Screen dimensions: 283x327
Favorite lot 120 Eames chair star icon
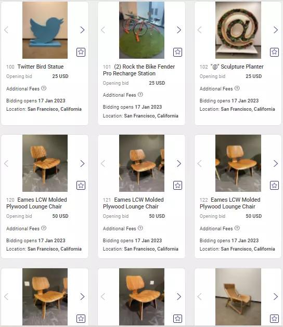[81, 185]
